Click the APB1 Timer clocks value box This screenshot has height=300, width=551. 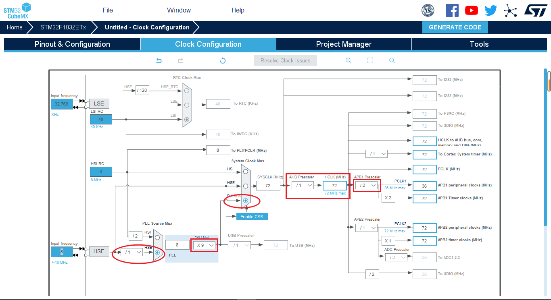pos(424,198)
